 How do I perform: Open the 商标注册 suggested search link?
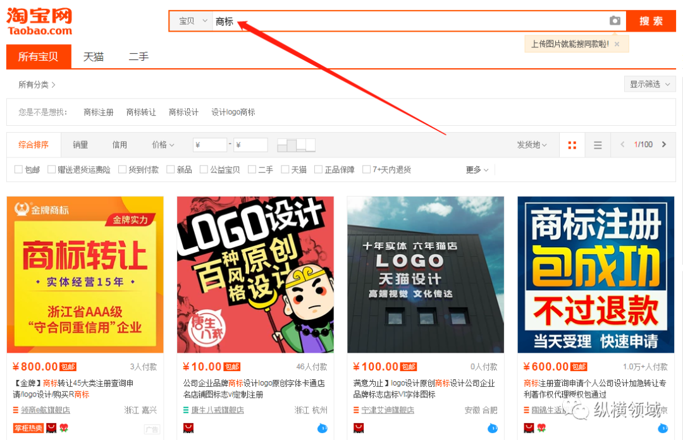(x=97, y=111)
